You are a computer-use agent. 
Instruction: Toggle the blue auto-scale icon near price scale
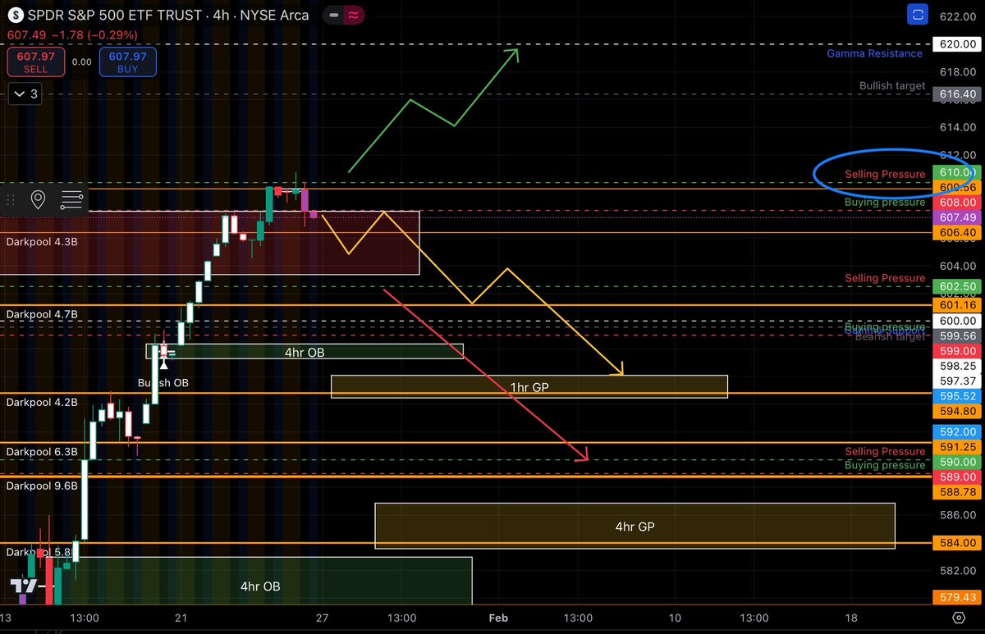(x=918, y=14)
